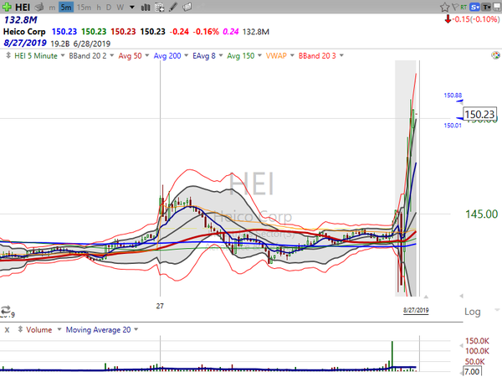Close the Volume pane with X

(x=7, y=330)
